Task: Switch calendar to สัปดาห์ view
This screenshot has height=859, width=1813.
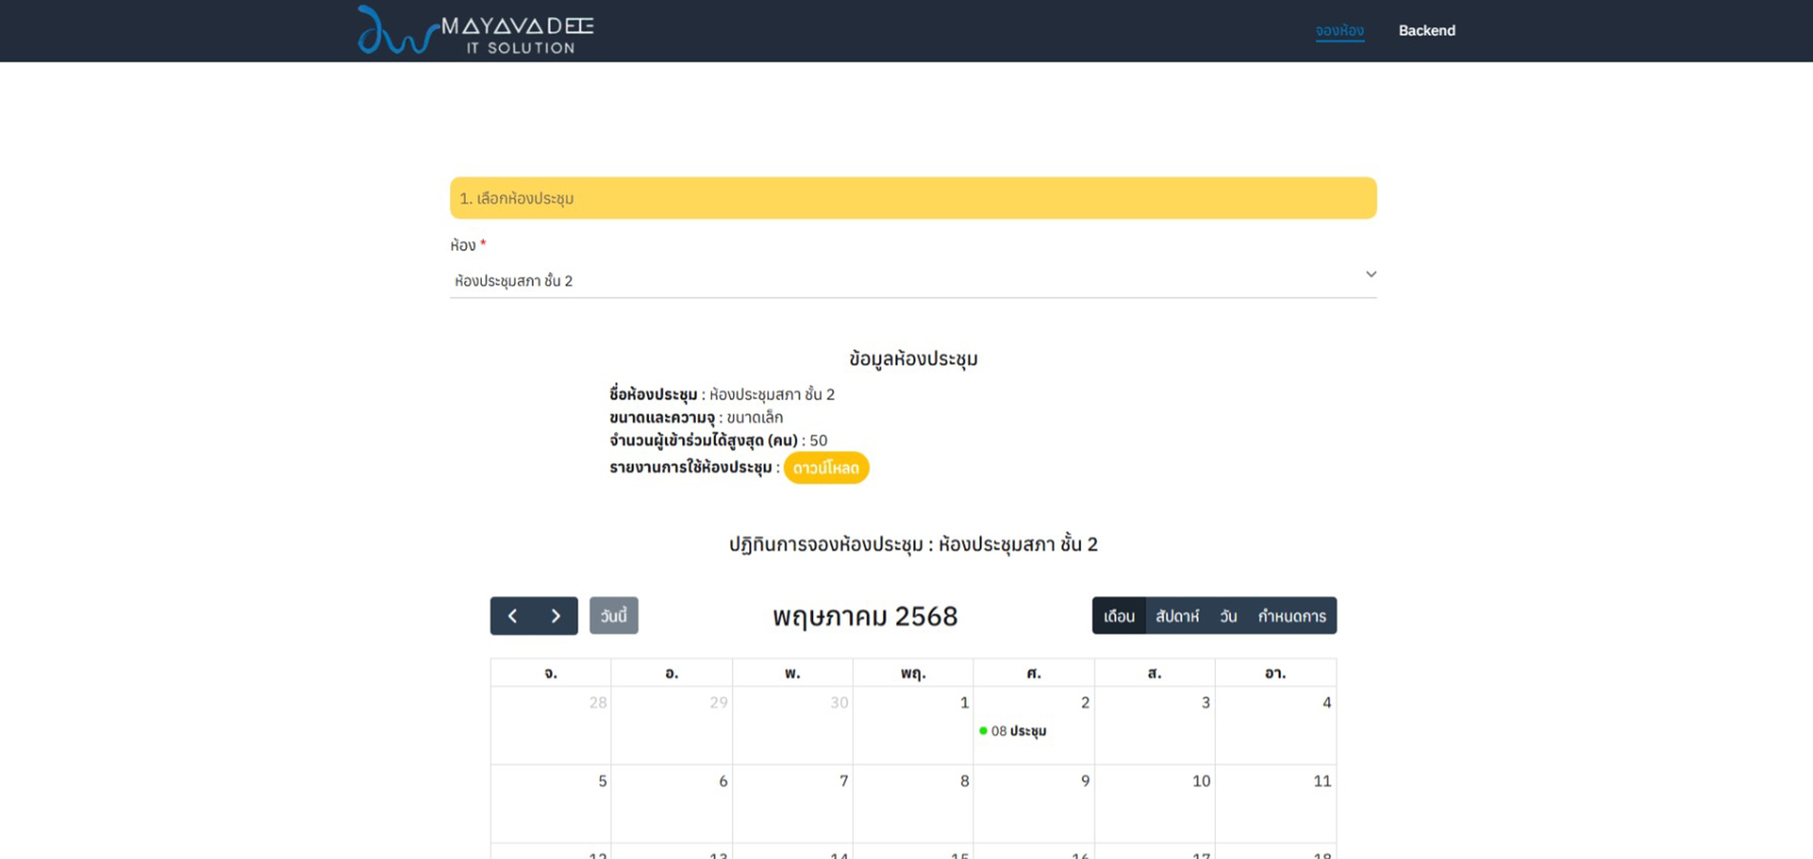Action: coord(1177,617)
